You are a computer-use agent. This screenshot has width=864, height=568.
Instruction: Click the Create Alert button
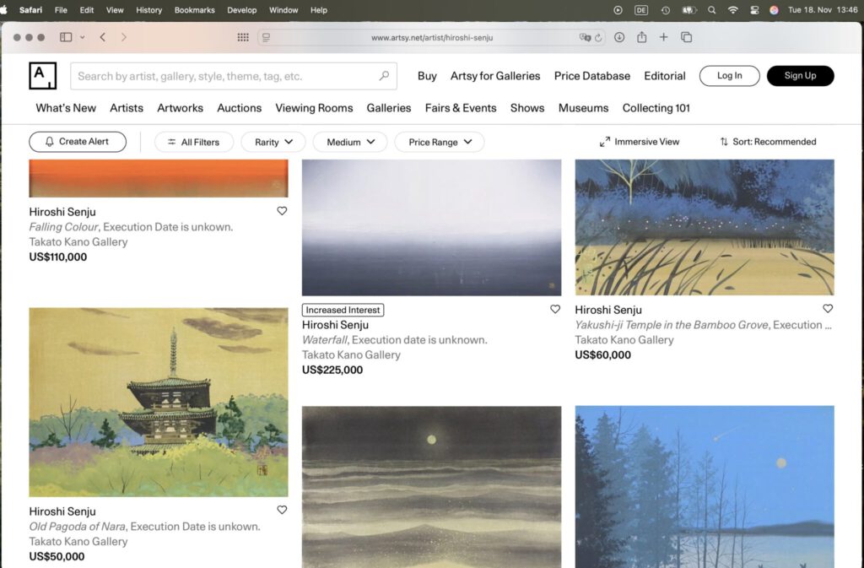[x=78, y=142]
